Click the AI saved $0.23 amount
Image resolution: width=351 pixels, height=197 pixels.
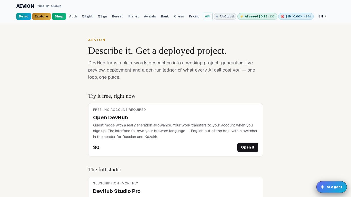click(x=256, y=16)
